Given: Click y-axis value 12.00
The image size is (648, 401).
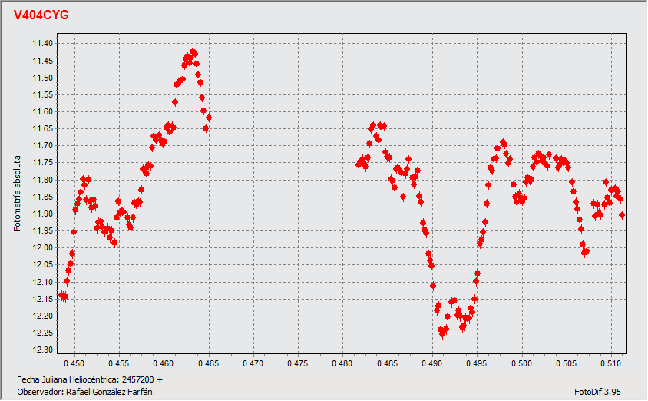Looking at the screenshot, I should click(x=42, y=247).
